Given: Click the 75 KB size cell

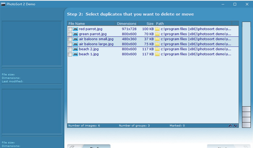Looking at the screenshot, I should (x=149, y=44).
